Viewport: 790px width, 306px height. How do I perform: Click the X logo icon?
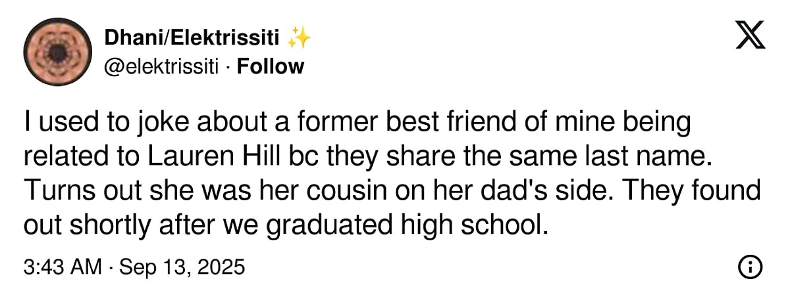coord(750,35)
